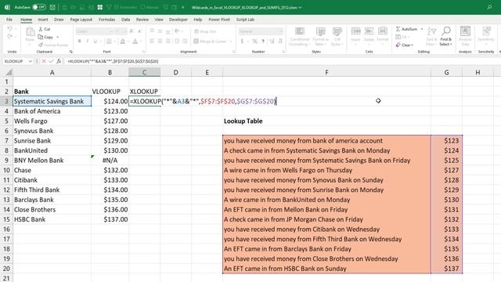Screen dimensions: 501x282
Task: Click the Save icon in title bar
Action: click(x=53, y=7)
